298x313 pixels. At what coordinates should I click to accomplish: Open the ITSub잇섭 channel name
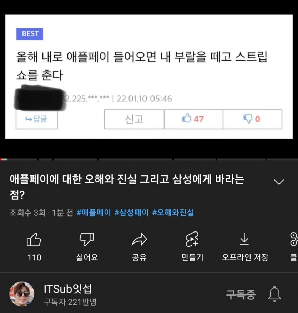[67, 289]
